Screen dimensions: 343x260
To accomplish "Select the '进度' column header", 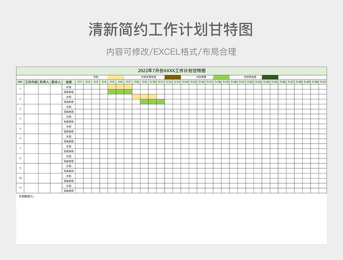I will 69,82.
